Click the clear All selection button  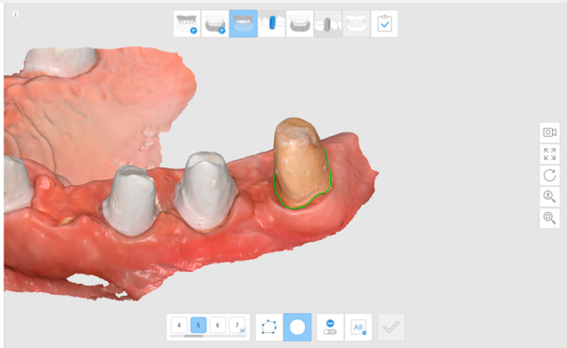pos(358,327)
